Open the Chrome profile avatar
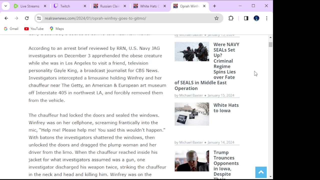The width and height of the screenshot is (320, 180). (256, 18)
